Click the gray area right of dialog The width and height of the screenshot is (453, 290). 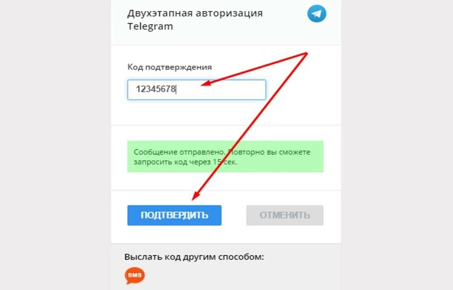pos(397,145)
